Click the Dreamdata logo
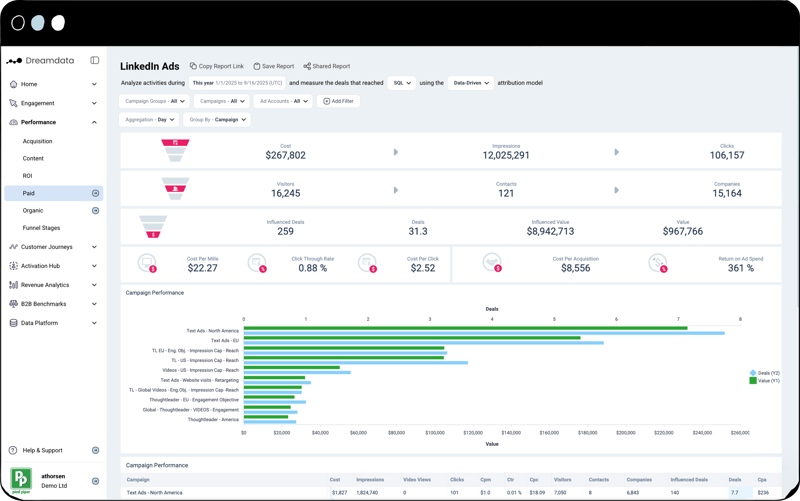The width and height of the screenshot is (800, 501). (40, 61)
